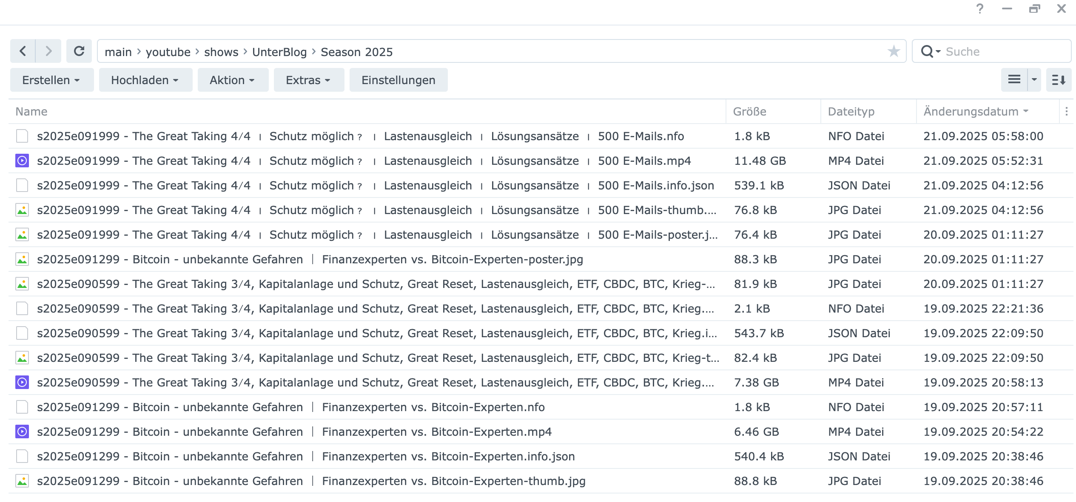Open the column options three-dot menu
The image size is (1076, 502).
1066,111
